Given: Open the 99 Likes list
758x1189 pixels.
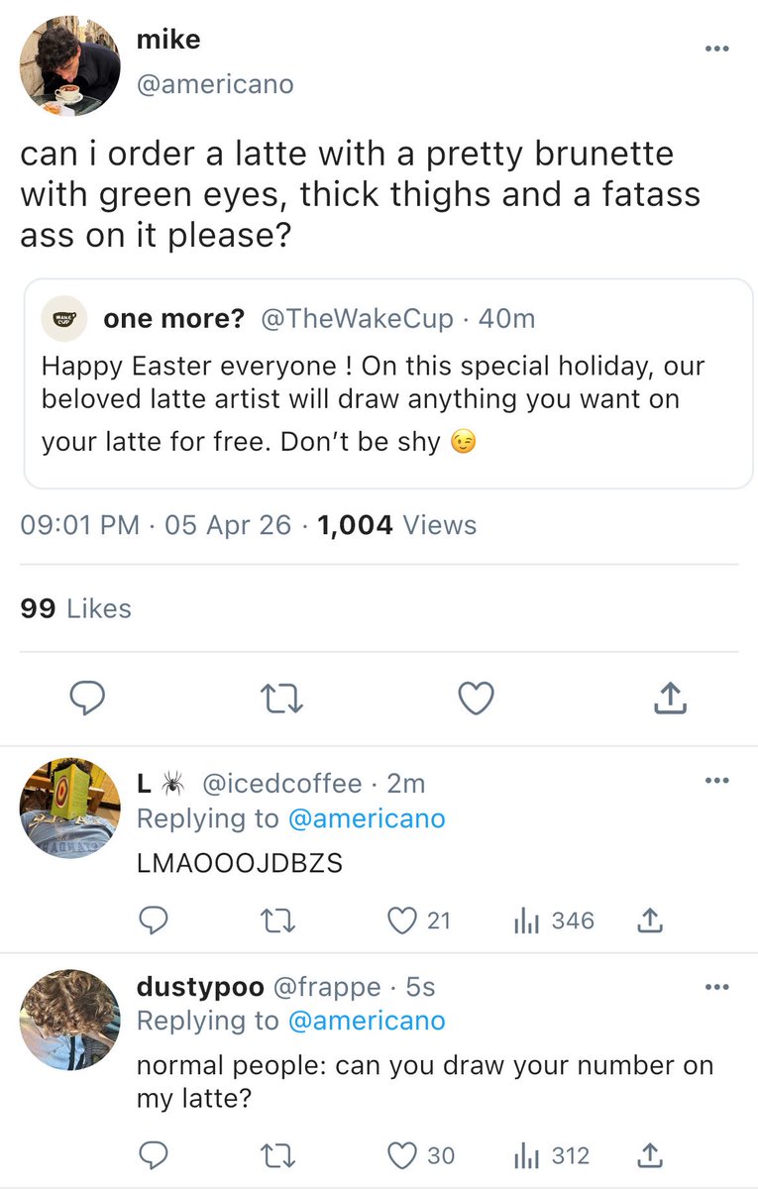Looking at the screenshot, I should coord(75,608).
